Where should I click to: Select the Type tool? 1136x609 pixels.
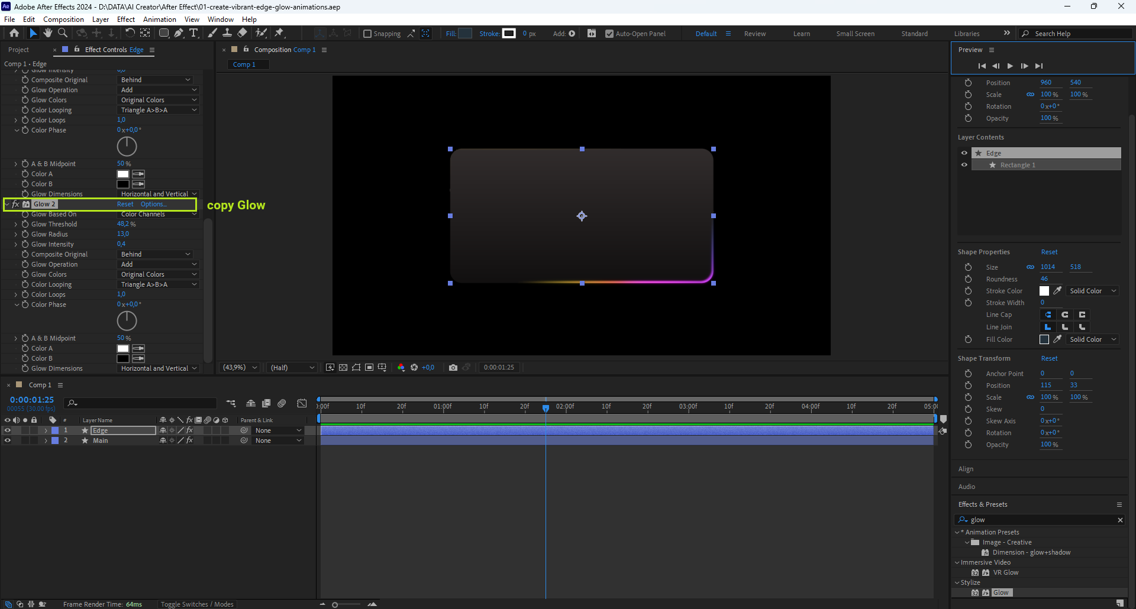point(193,33)
